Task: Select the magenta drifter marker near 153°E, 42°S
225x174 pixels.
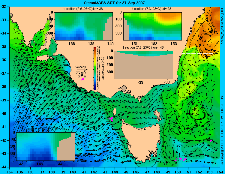Action: pyautogui.click(x=211, y=141)
